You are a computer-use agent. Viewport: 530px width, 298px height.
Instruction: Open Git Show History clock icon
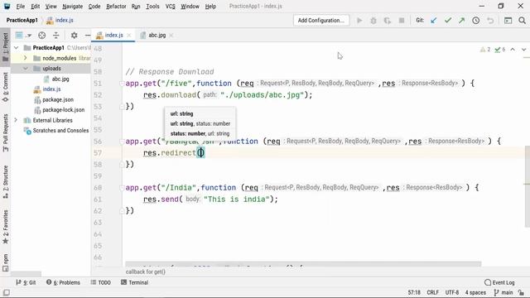pos(476,21)
